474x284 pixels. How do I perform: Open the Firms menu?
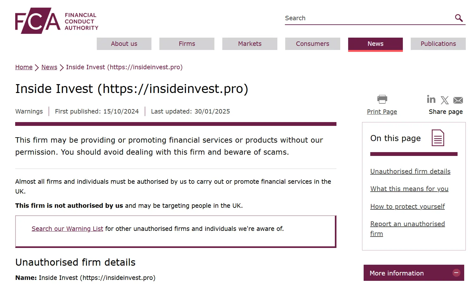(187, 44)
